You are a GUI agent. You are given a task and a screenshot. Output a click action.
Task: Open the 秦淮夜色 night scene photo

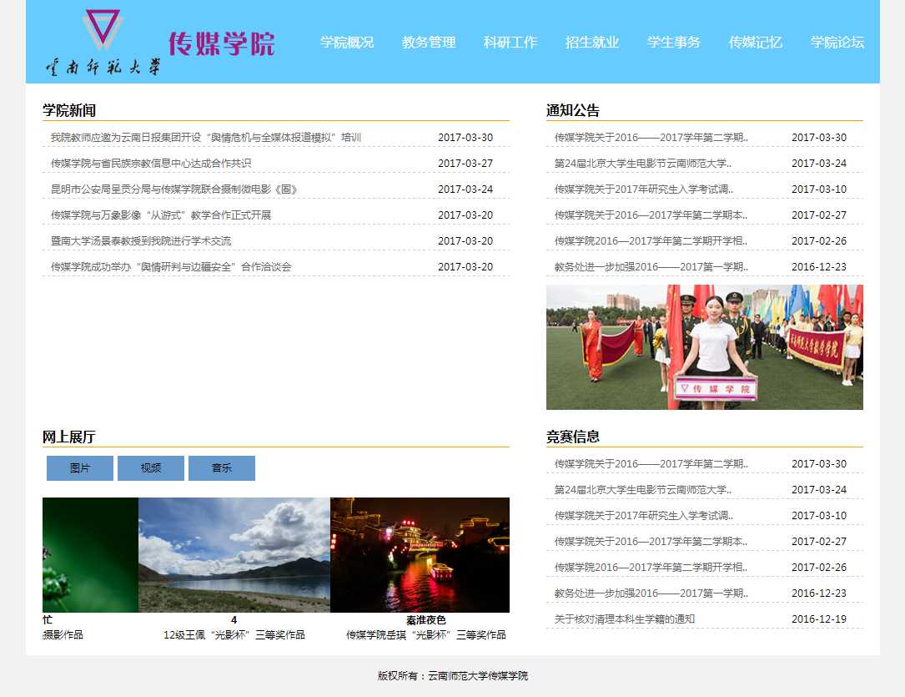pyautogui.click(x=420, y=555)
